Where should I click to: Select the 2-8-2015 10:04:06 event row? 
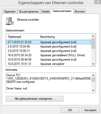[48, 47]
